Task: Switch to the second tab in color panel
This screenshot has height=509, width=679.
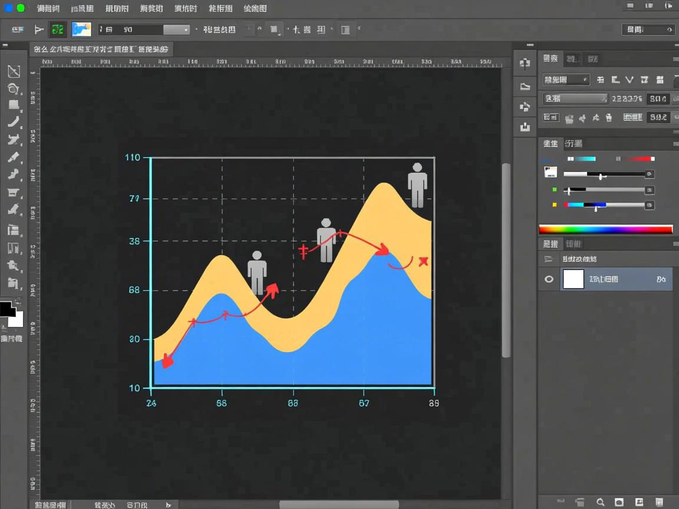Action: [573, 143]
